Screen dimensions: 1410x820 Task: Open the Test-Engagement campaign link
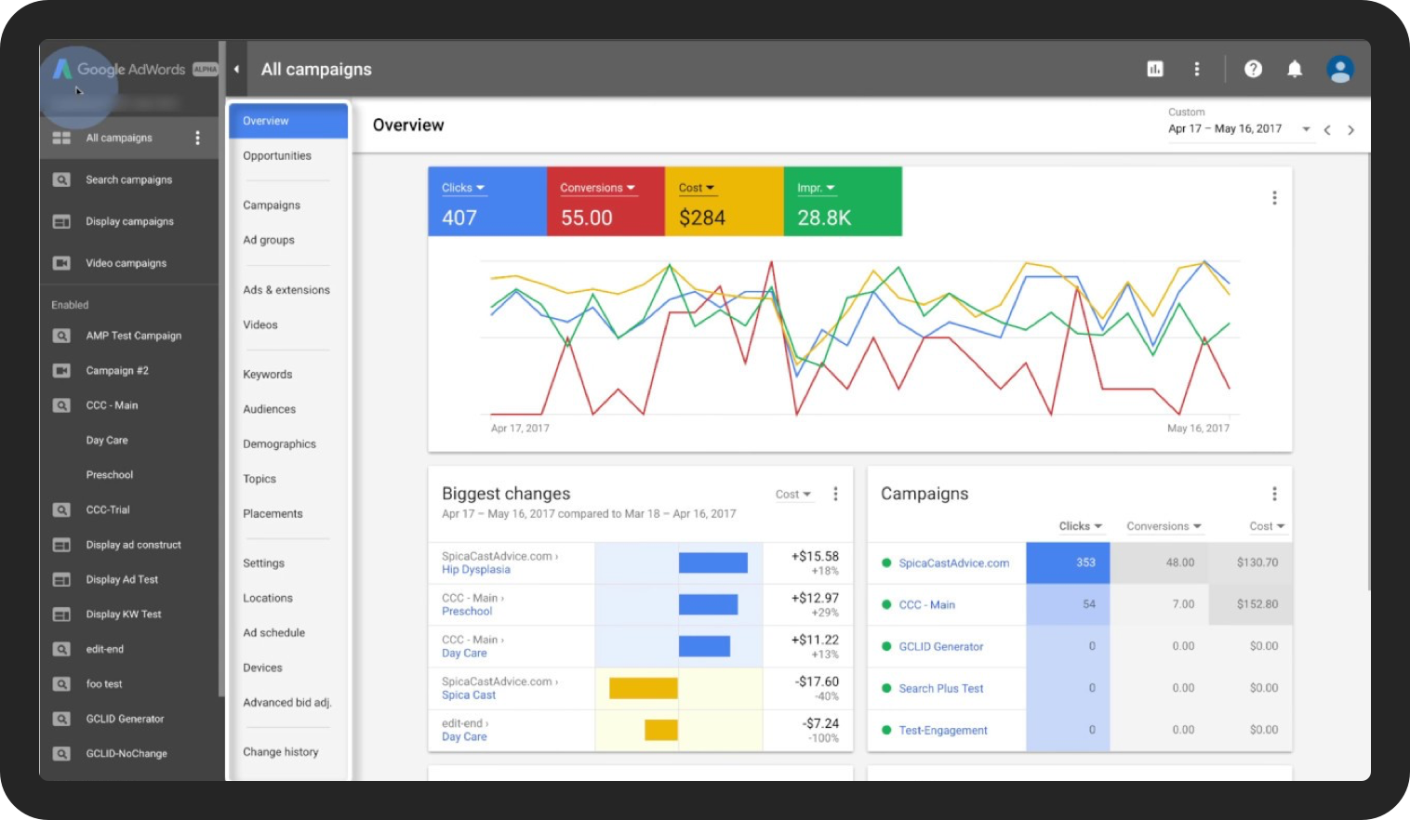943,731
